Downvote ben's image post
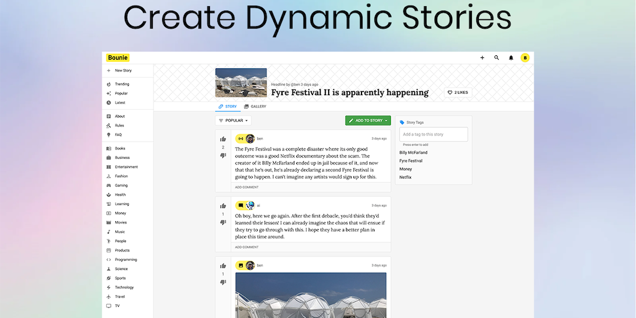 coord(223,282)
